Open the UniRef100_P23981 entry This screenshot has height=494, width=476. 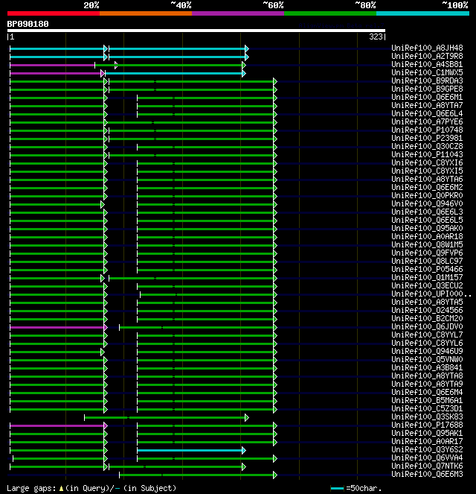[x=427, y=138]
